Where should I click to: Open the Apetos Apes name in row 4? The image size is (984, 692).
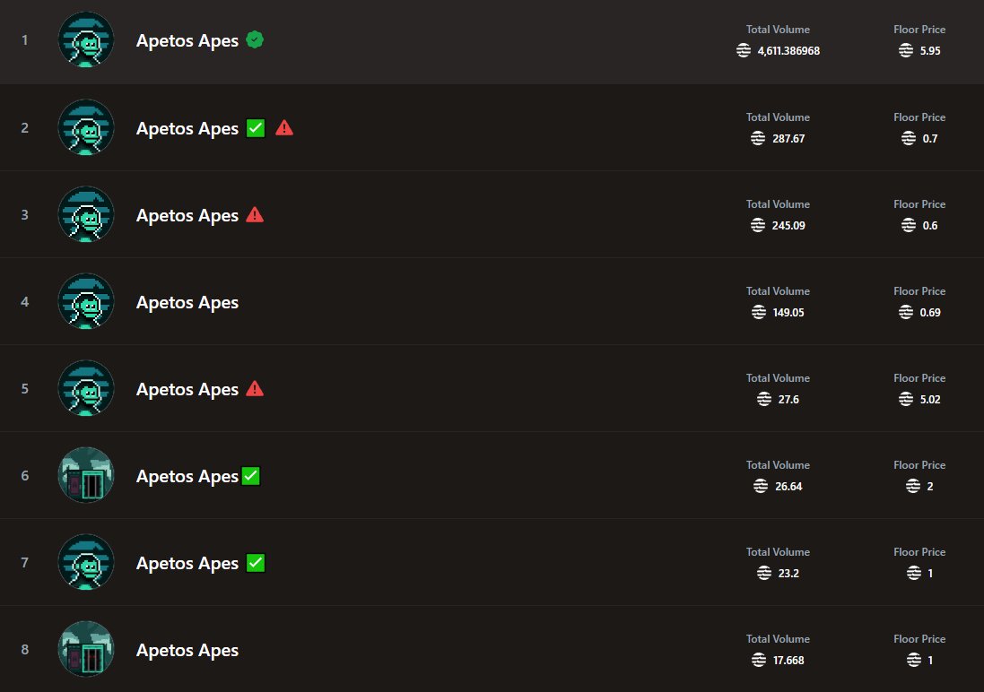coord(187,302)
